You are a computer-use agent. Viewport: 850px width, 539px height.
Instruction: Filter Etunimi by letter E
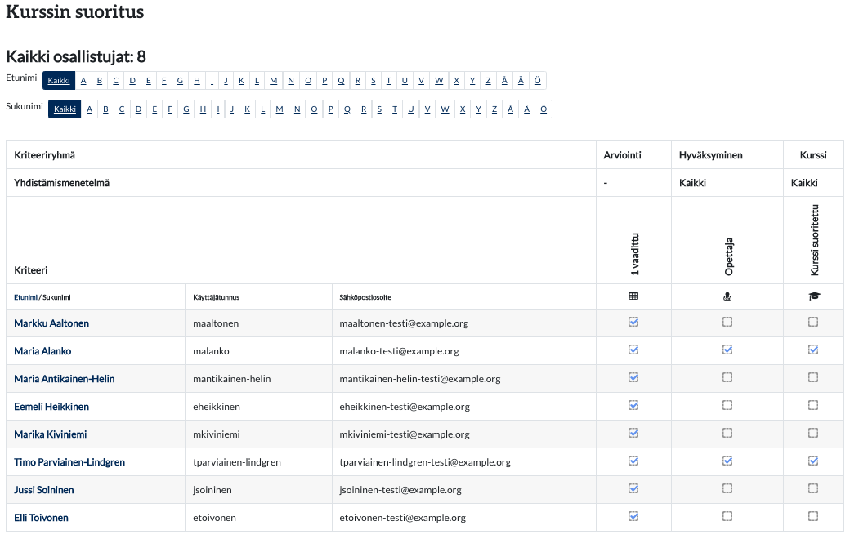[x=148, y=81]
